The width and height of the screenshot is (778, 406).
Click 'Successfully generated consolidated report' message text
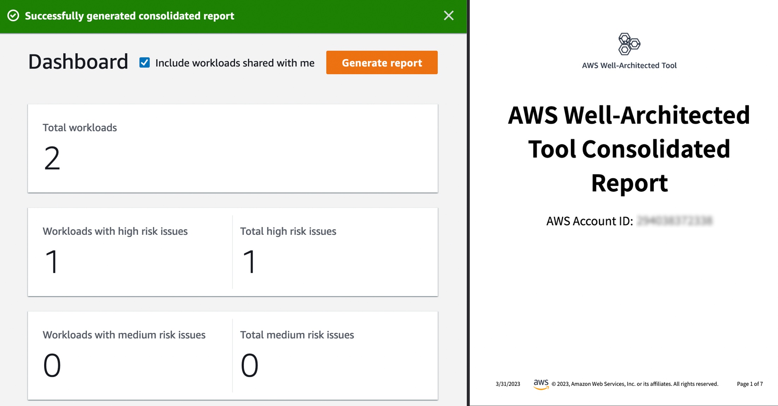[x=130, y=16]
